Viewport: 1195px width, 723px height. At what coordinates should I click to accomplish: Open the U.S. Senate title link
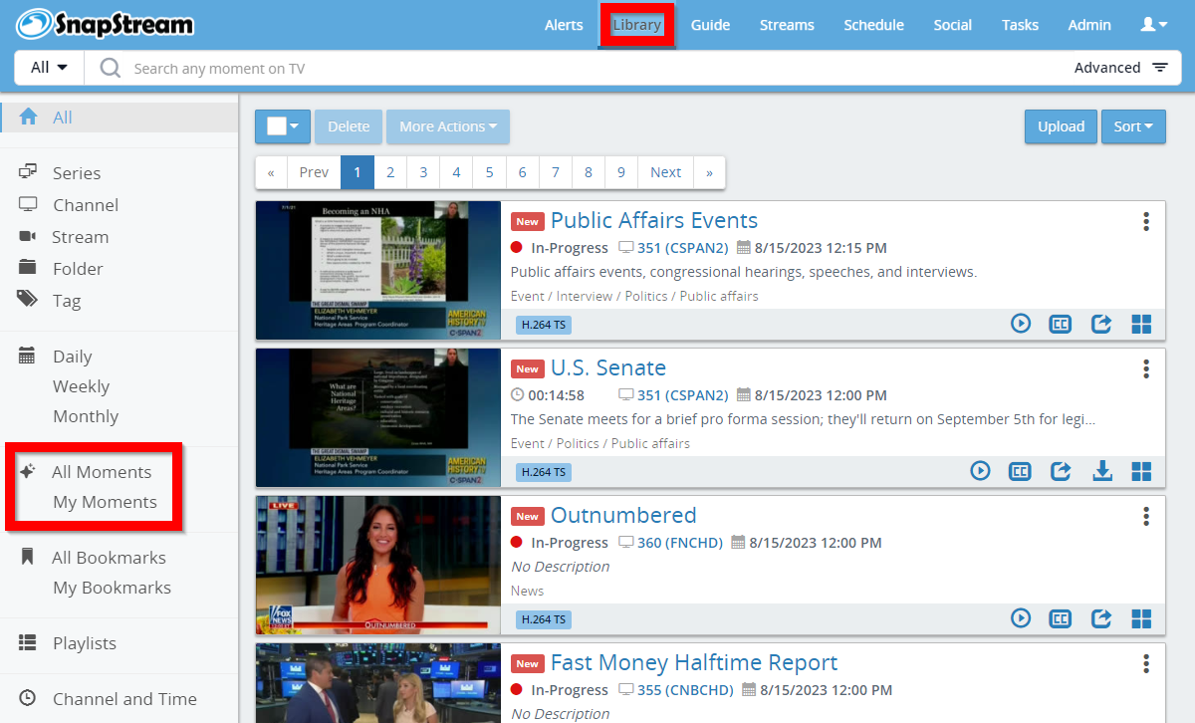click(608, 368)
